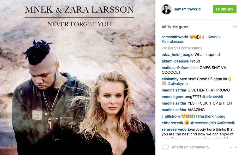The width and height of the screenshot is (242, 155).
Task: Open emmalageer commenter profile
Action: (173, 97)
